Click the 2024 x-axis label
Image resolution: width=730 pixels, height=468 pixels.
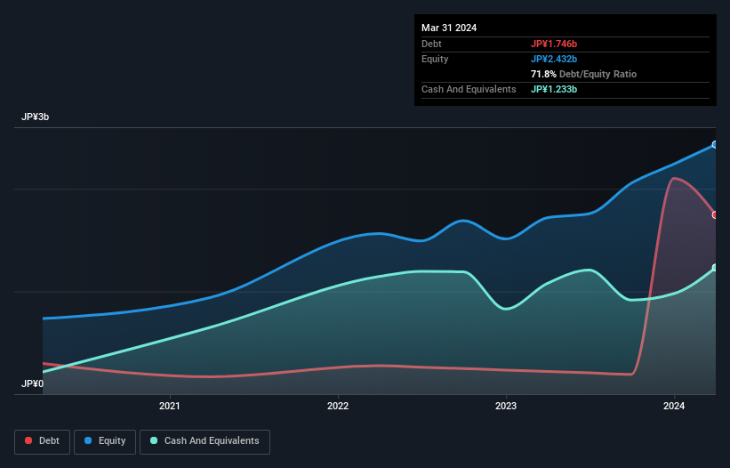coord(674,406)
